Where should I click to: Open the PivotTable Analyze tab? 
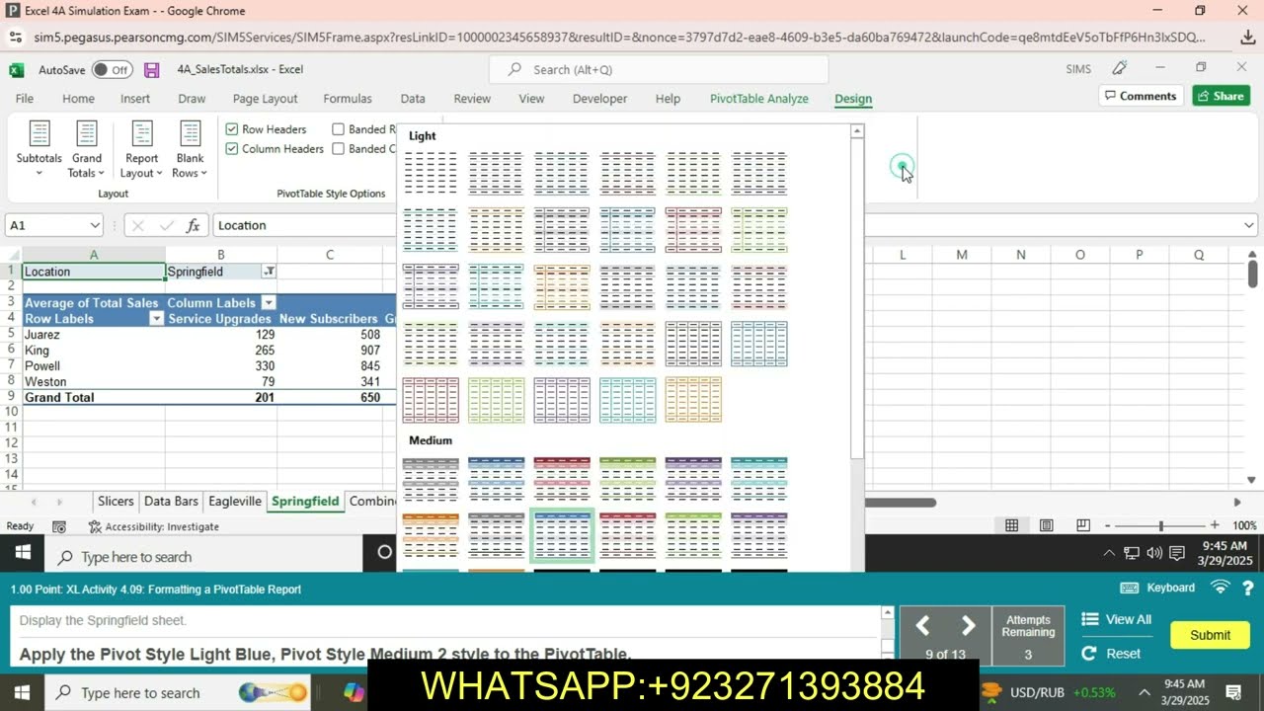click(759, 99)
